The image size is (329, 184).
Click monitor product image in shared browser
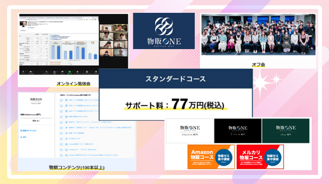coord(23,24)
